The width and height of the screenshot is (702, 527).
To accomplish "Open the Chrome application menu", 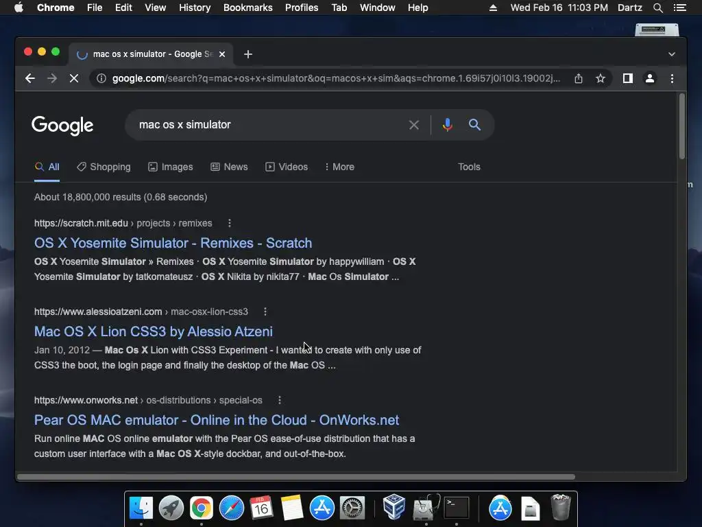I will [56, 8].
